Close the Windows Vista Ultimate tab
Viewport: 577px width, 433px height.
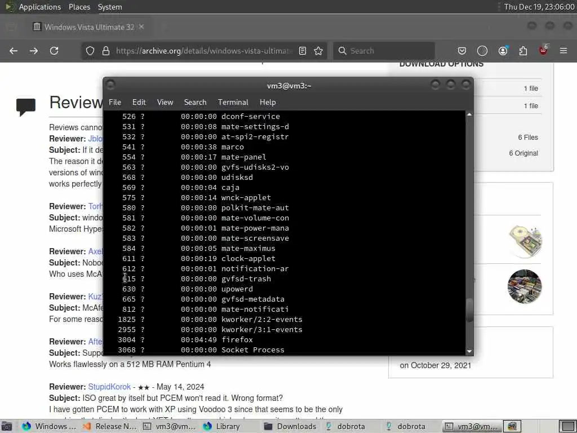(141, 26)
